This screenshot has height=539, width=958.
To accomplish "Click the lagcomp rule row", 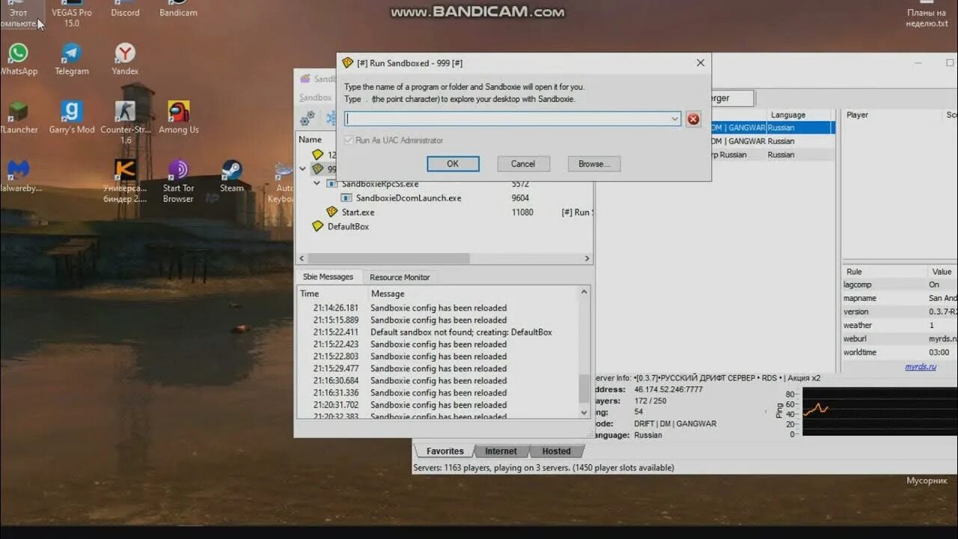I will [x=900, y=284].
